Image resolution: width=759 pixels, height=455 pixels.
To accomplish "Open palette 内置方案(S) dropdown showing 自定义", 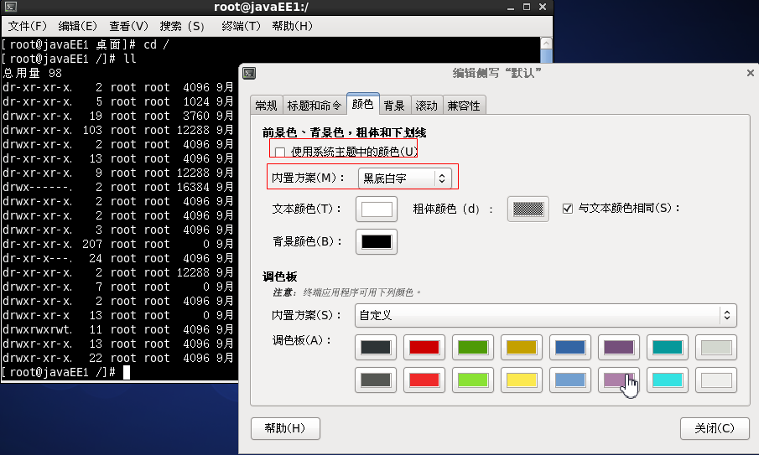I will (x=545, y=315).
